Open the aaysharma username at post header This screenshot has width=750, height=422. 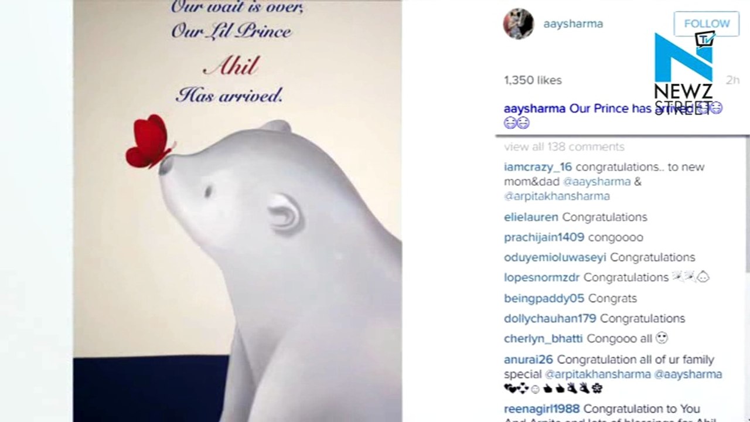[573, 24]
